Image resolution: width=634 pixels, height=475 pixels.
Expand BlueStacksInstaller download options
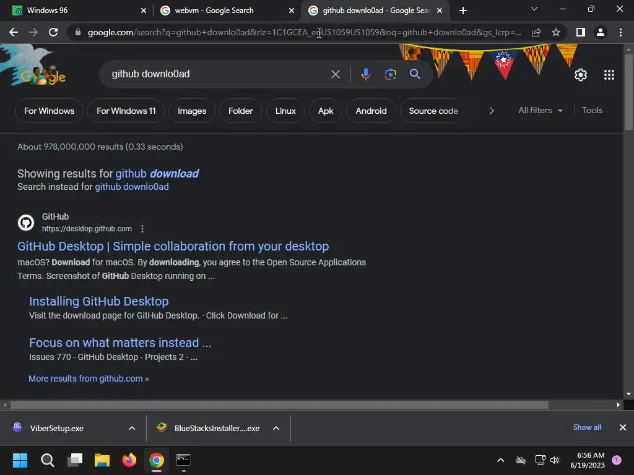(276, 428)
